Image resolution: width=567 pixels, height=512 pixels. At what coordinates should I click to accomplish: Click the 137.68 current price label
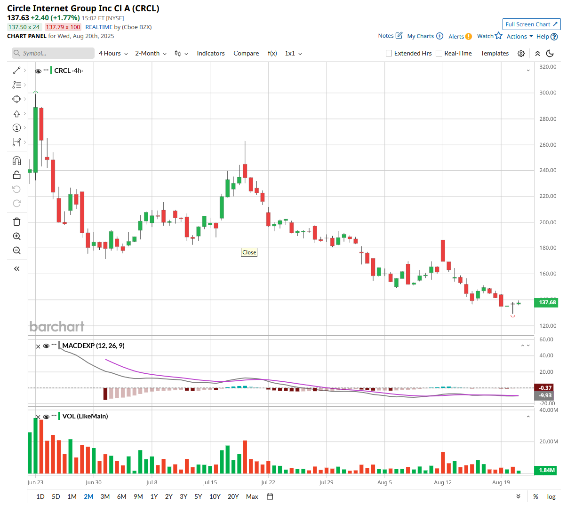(546, 302)
